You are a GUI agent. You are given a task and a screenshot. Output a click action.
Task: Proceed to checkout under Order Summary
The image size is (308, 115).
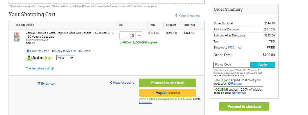[244, 106]
